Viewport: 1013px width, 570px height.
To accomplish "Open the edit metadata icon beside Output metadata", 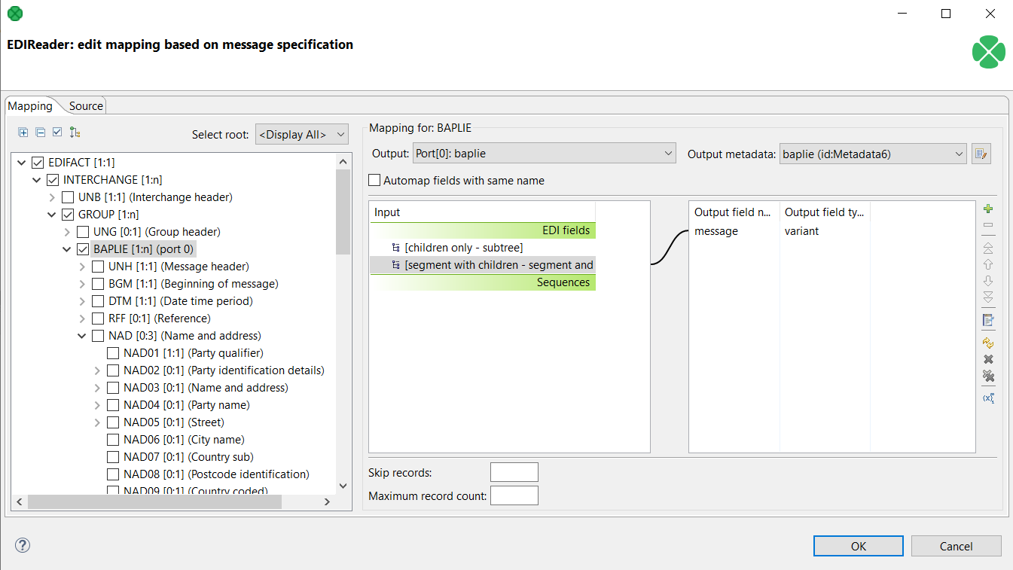I will click(x=981, y=154).
